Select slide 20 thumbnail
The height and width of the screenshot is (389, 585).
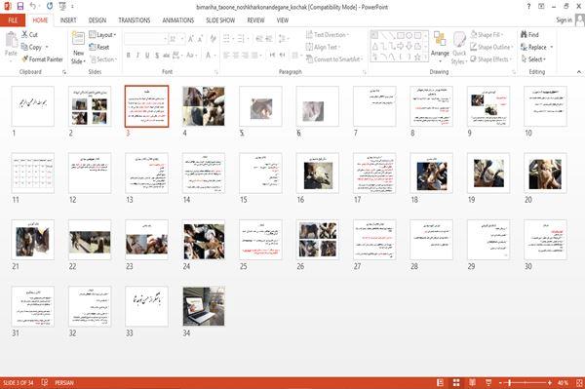tap(545, 174)
